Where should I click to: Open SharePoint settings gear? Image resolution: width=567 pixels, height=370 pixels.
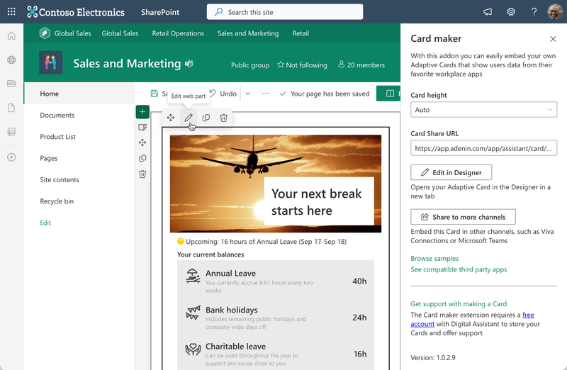coord(511,12)
